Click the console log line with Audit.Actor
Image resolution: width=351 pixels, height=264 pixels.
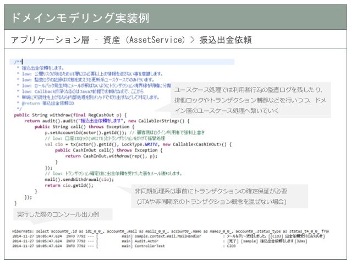[x=160, y=241]
